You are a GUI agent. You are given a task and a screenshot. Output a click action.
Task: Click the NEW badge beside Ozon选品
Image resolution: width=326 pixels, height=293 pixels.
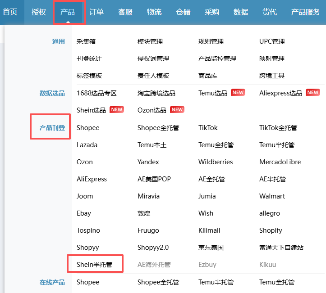177,110
